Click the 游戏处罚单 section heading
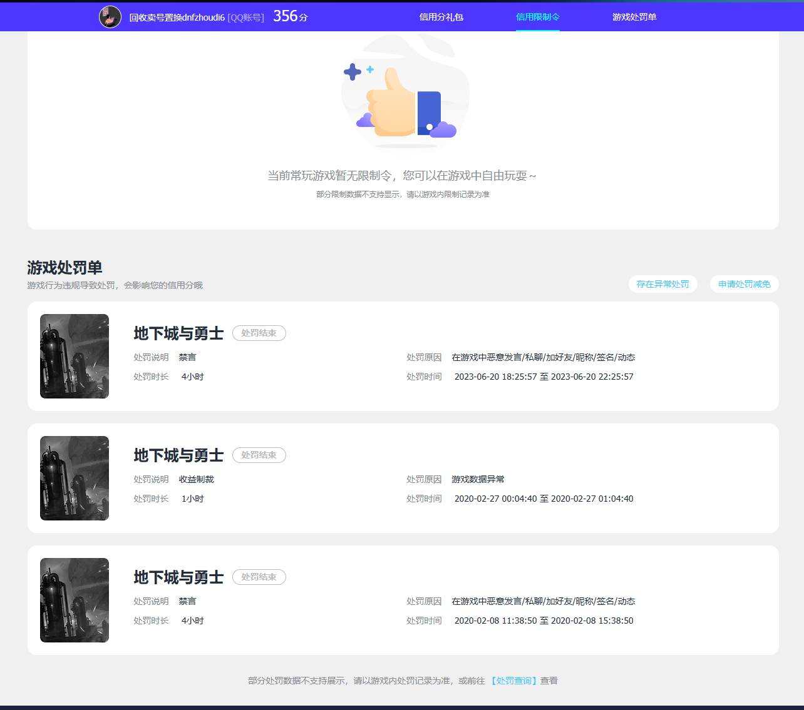Screen dimensions: 804x710 tap(64, 268)
